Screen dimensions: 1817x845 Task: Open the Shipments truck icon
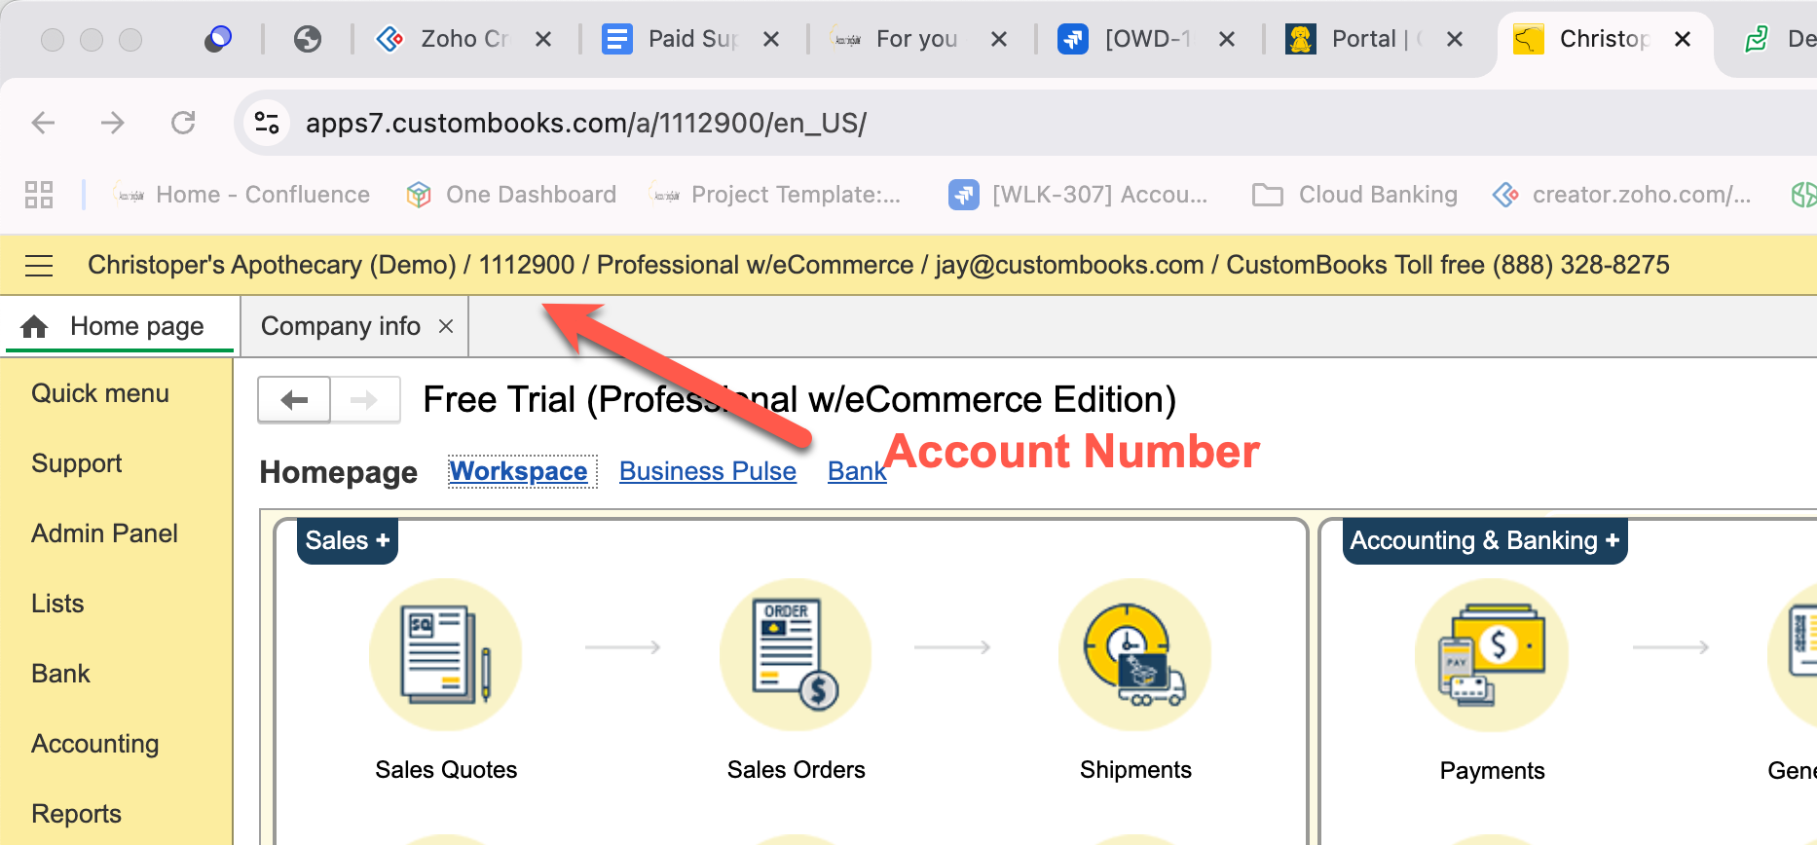click(1135, 654)
